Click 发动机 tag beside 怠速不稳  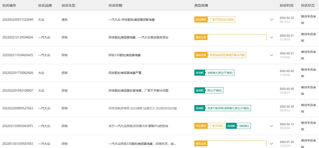[x=200, y=108]
